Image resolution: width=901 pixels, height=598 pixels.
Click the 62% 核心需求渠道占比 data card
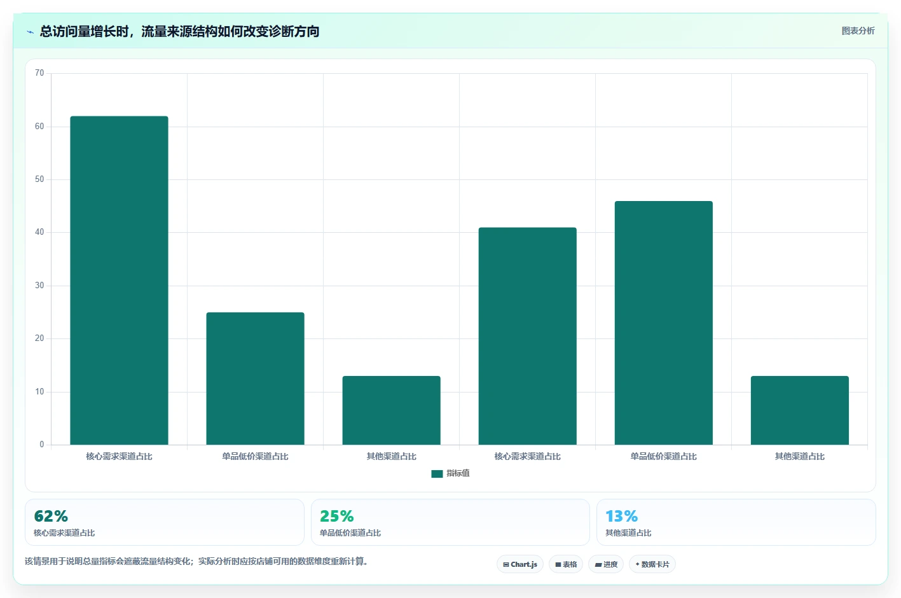(165, 522)
